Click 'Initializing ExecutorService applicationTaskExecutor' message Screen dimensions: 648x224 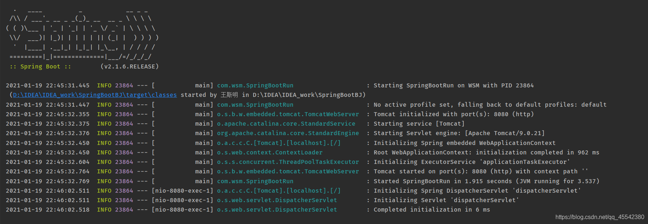click(472, 162)
